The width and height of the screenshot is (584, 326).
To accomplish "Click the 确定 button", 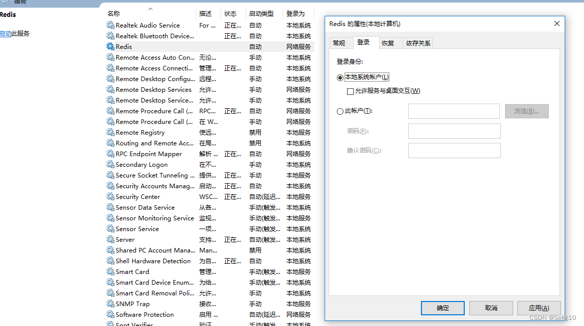I will (442, 308).
